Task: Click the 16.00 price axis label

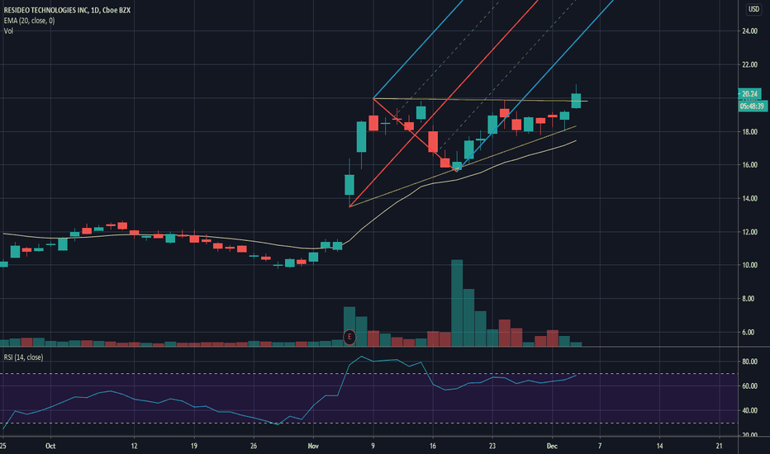Action: click(x=749, y=165)
